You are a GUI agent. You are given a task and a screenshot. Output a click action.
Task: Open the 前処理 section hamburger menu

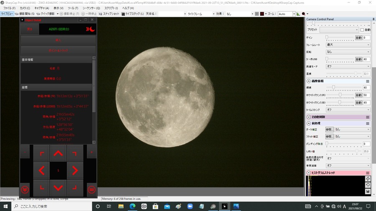[x=368, y=123]
